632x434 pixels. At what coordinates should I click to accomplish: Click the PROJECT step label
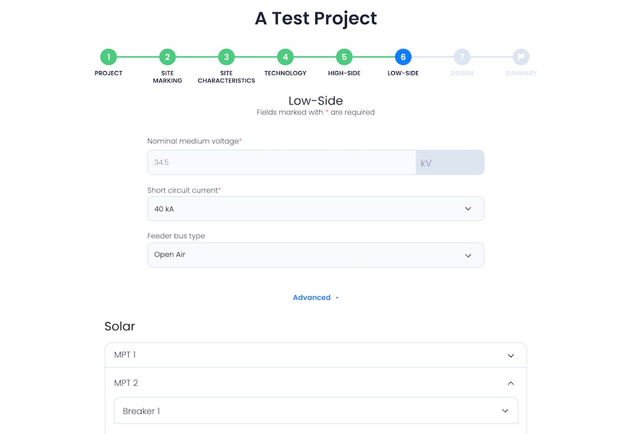pos(109,73)
